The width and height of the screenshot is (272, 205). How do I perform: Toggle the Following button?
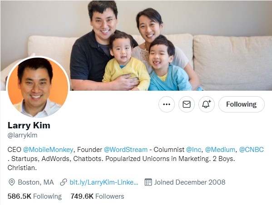(242, 104)
